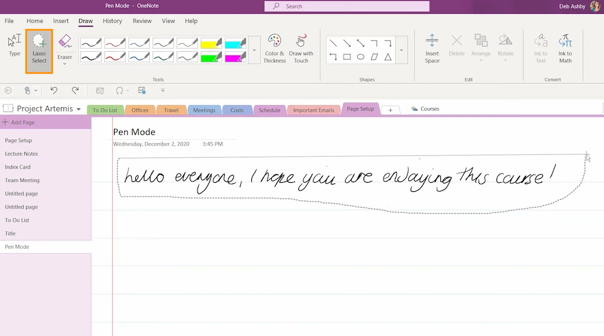604x336 pixels.
Task: Expand the pens gallery
Action: [254, 50]
